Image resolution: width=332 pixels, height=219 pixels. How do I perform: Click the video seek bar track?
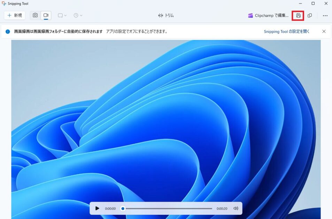167,209
